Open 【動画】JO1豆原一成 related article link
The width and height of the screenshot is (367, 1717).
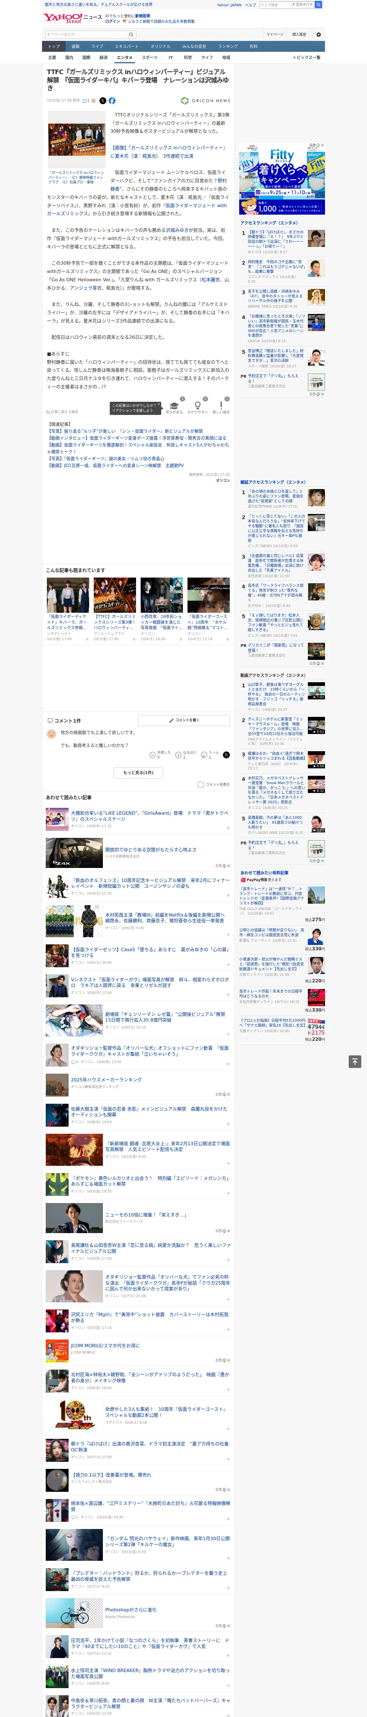tap(116, 466)
